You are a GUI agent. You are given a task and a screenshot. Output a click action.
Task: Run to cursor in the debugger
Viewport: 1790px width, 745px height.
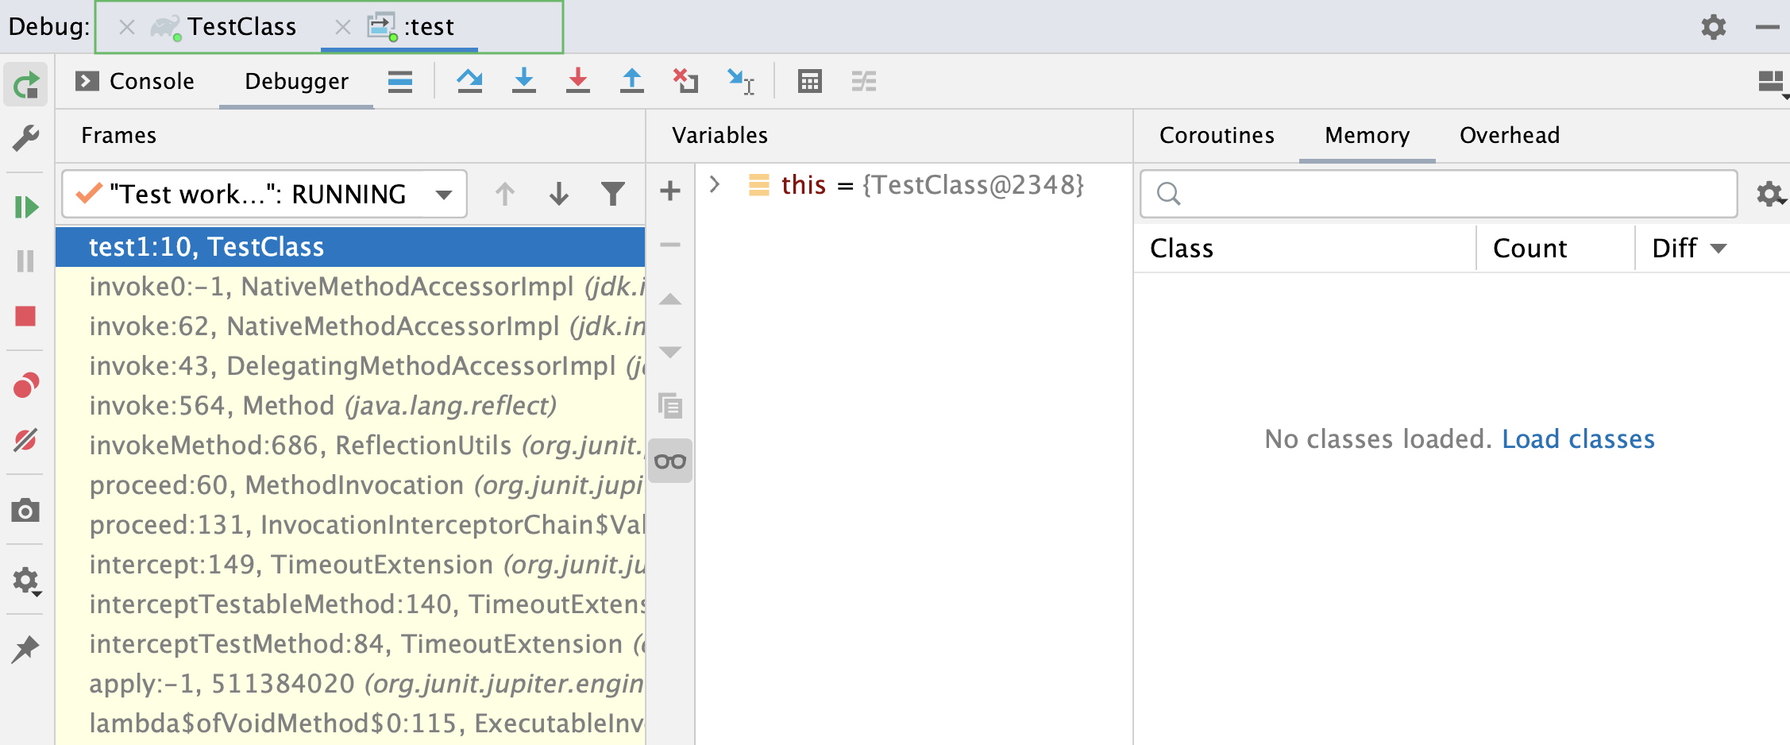pos(740,81)
